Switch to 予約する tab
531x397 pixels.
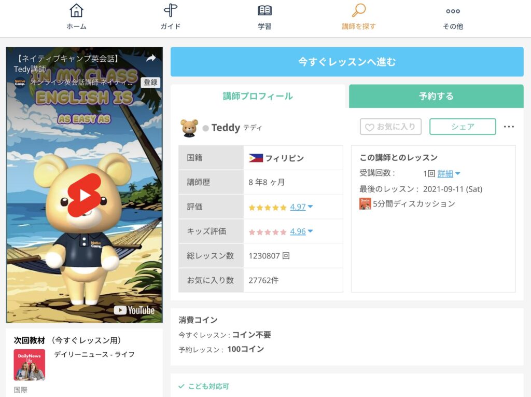pos(436,97)
